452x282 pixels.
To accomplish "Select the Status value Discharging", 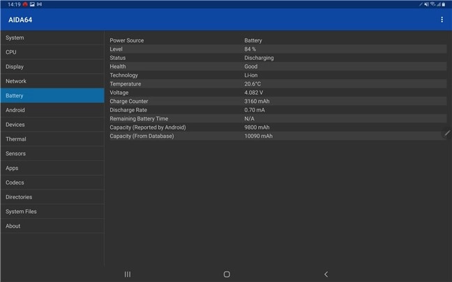I will (x=259, y=58).
